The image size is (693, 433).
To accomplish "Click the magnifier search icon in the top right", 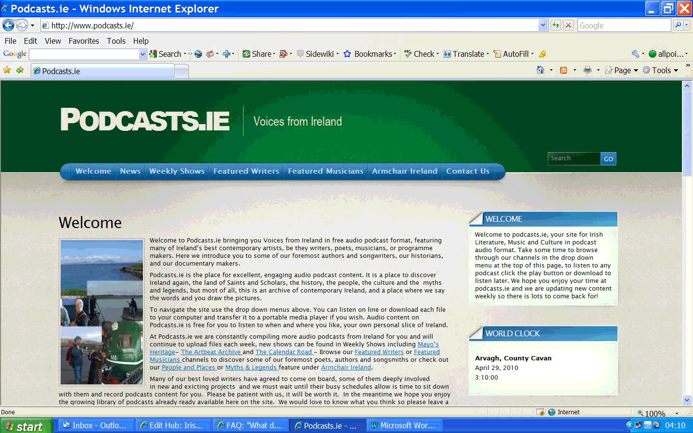I will coord(678,25).
